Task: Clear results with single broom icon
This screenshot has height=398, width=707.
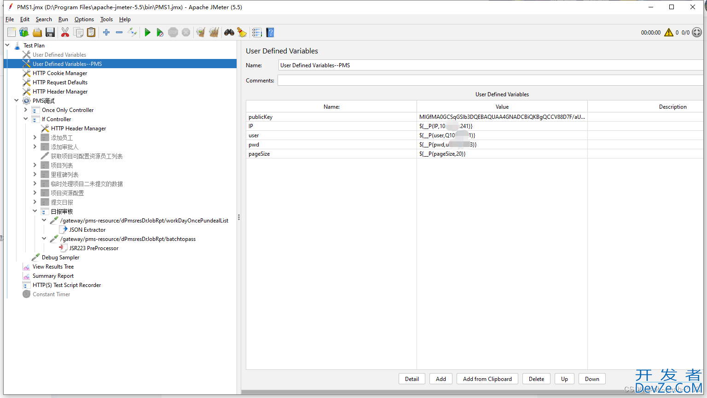Action: pyautogui.click(x=201, y=32)
